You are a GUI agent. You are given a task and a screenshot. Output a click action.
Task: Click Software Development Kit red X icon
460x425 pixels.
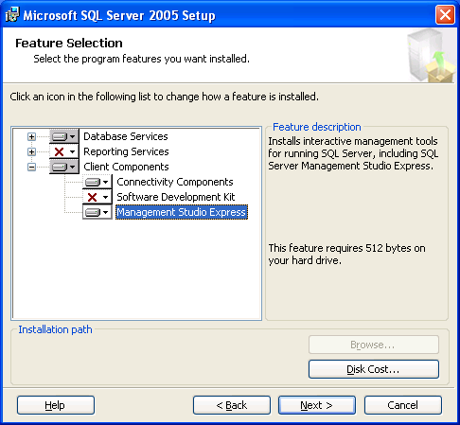pos(97,197)
